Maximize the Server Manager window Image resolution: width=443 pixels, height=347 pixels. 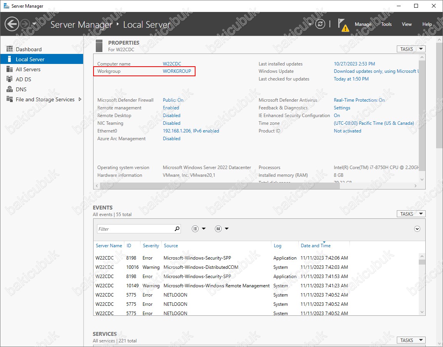416,6
